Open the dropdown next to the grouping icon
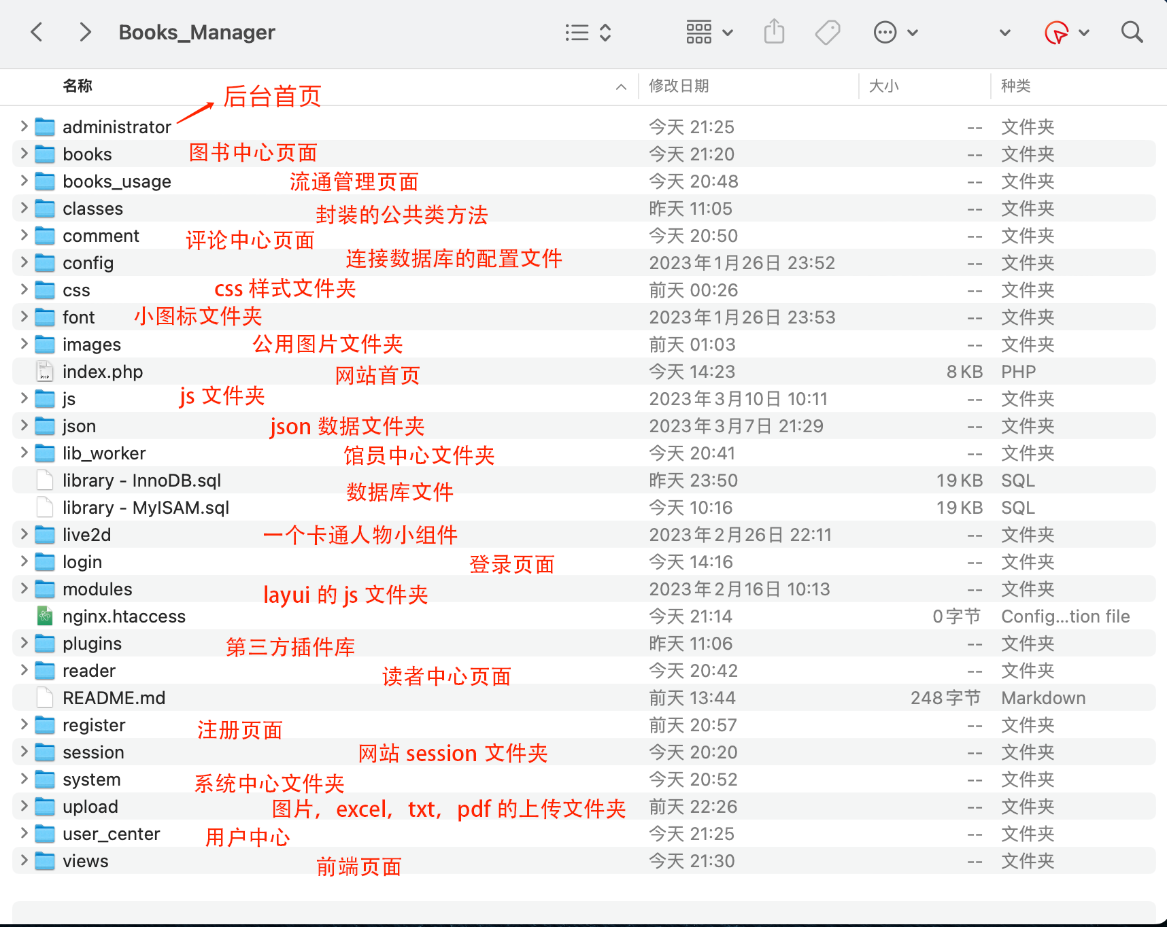This screenshot has width=1167, height=927. coord(727,31)
